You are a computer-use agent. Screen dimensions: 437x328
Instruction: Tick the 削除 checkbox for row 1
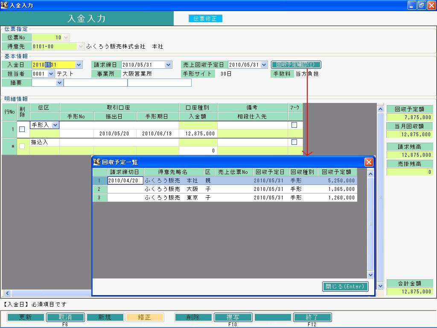22,129
